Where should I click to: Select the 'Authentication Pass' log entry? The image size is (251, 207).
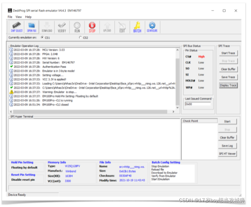(54, 67)
